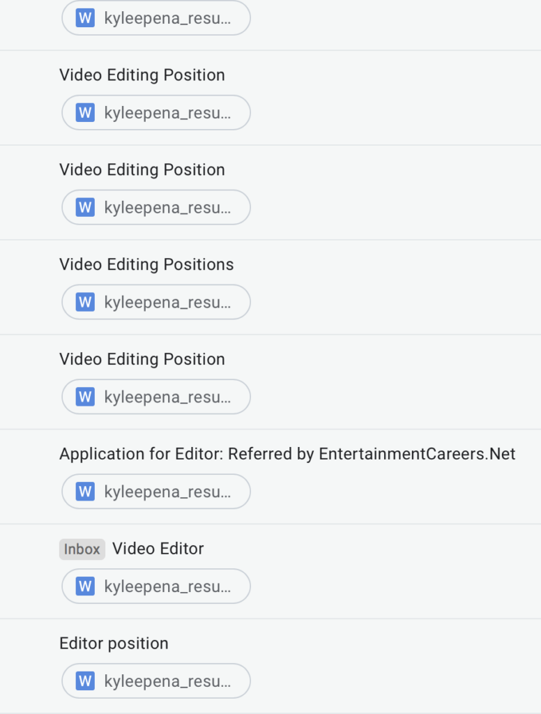Open attachment chip under Application for Editor

(156, 492)
